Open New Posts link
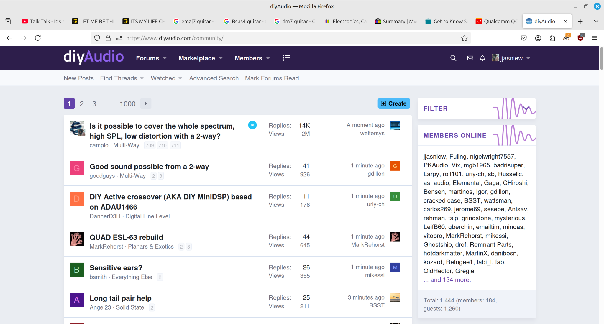 tap(79, 78)
